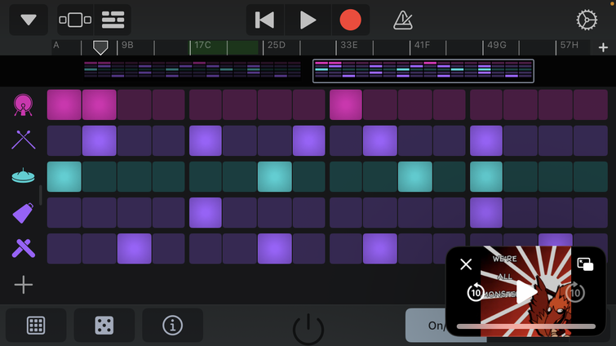
Task: Switch to tracks view
Action: (113, 20)
